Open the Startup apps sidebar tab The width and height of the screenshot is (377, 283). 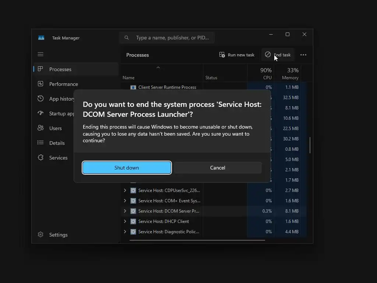click(54, 113)
